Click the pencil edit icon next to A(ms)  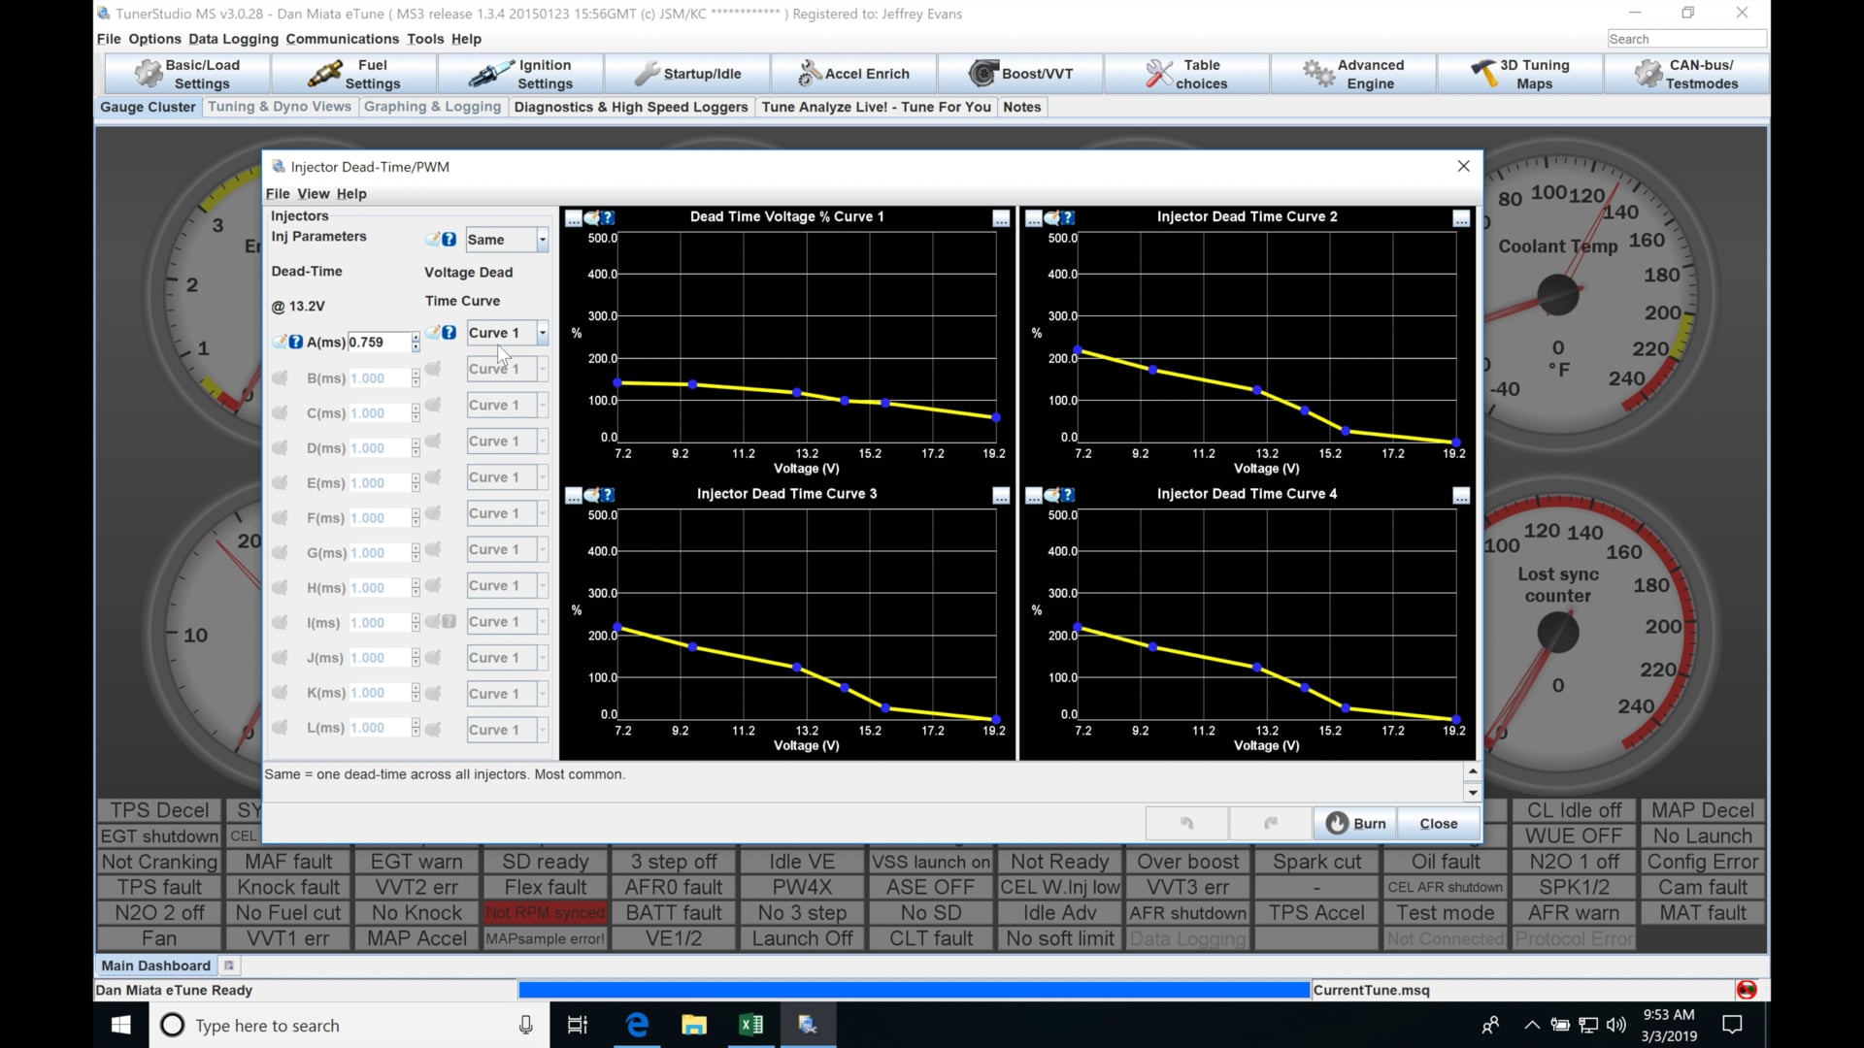(x=282, y=342)
